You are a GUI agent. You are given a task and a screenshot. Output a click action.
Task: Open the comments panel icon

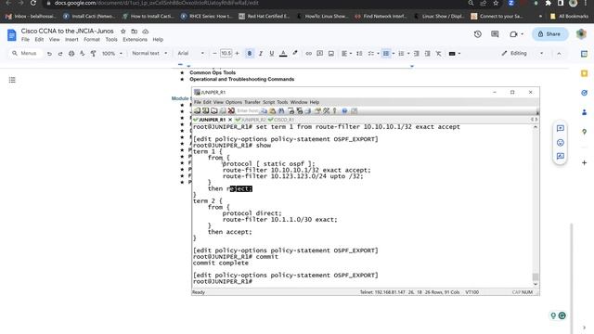495,34
